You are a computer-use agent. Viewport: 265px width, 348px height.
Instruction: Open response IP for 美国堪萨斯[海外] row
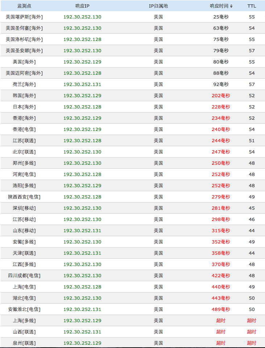click(82, 17)
